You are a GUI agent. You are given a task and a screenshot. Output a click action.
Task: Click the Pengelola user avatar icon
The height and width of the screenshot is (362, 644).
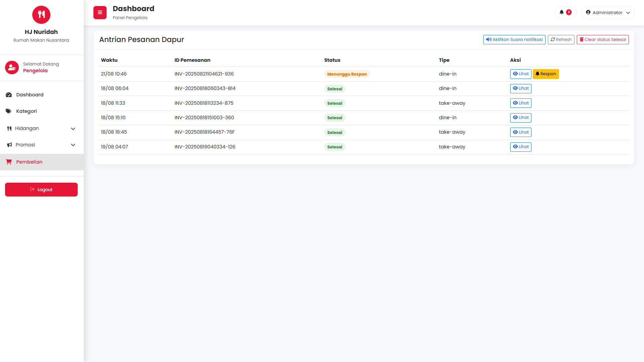[12, 67]
